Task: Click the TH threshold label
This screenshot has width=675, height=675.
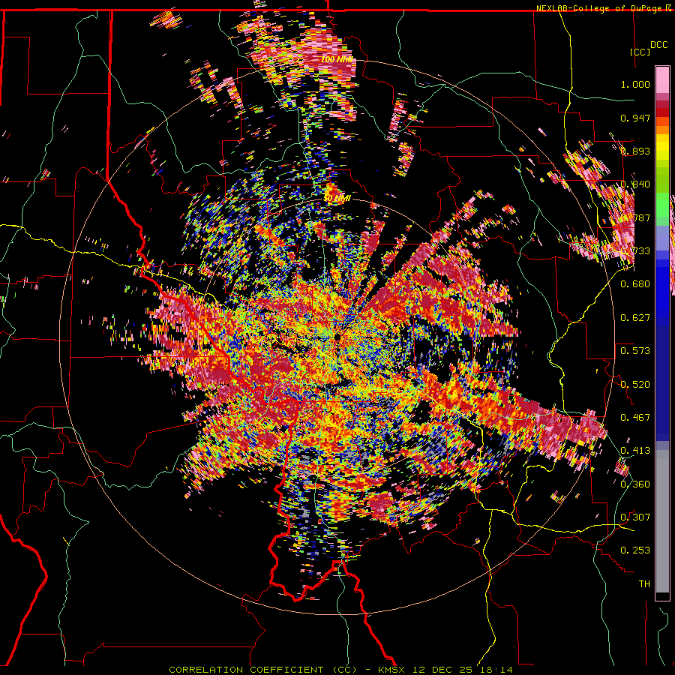Action: (x=644, y=584)
